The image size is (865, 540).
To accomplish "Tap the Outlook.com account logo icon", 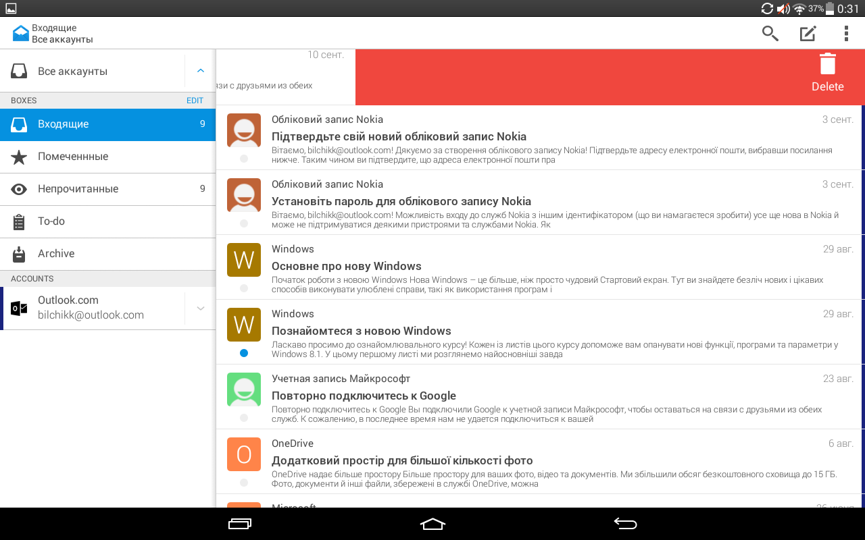I will [x=19, y=308].
